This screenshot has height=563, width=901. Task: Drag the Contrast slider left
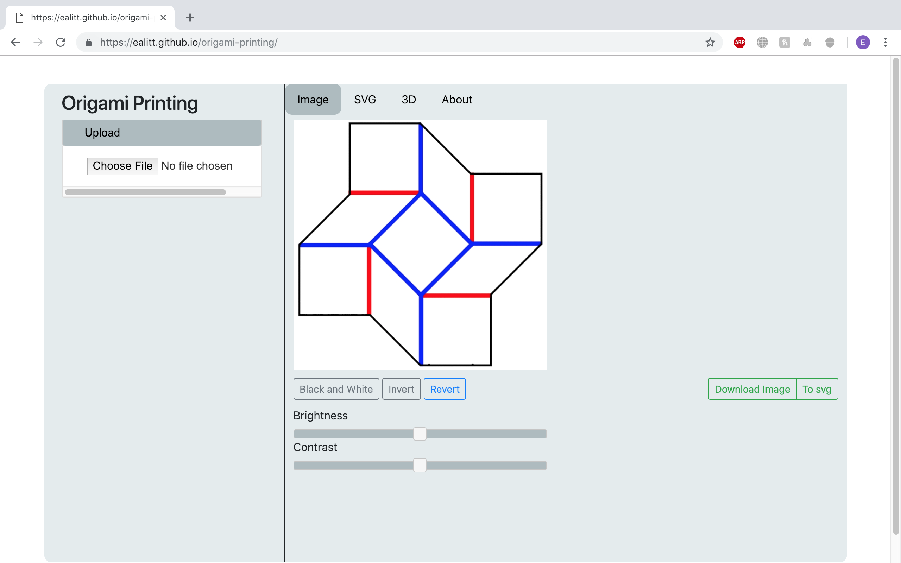420,465
